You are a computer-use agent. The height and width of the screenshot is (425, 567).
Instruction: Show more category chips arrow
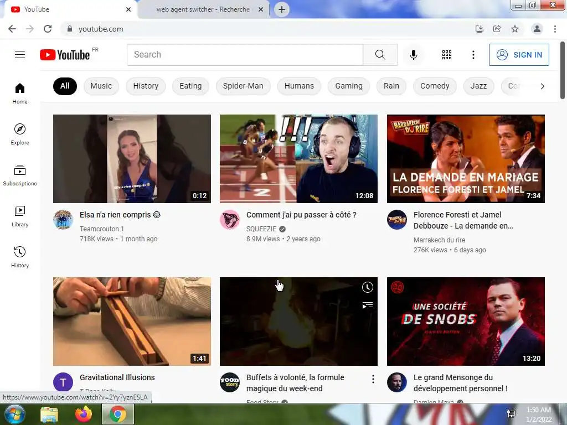click(542, 86)
